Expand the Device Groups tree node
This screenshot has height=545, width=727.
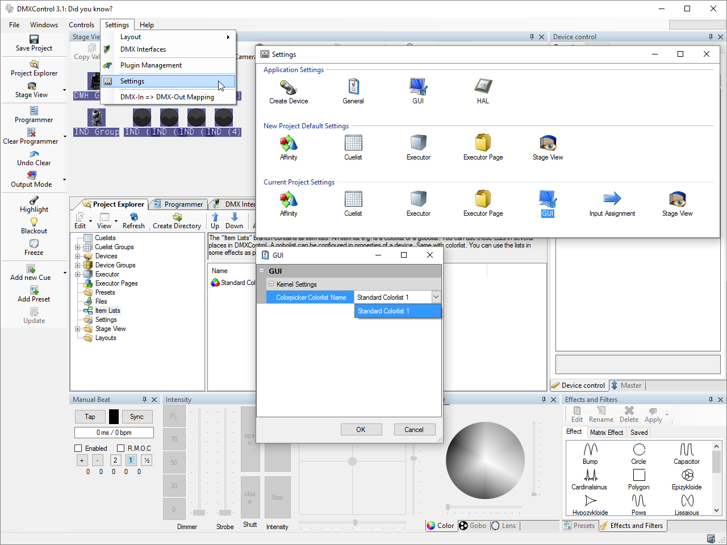point(78,265)
